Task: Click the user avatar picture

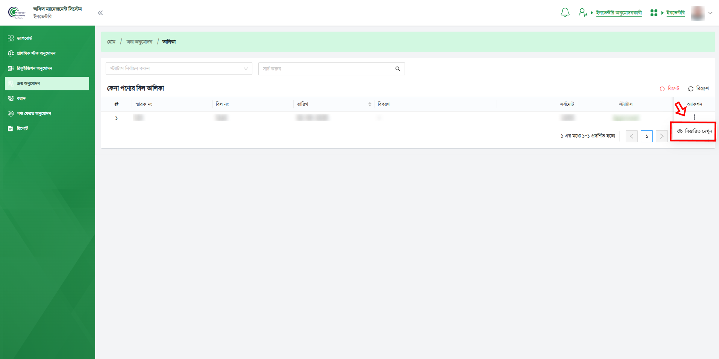Action: coord(698,13)
